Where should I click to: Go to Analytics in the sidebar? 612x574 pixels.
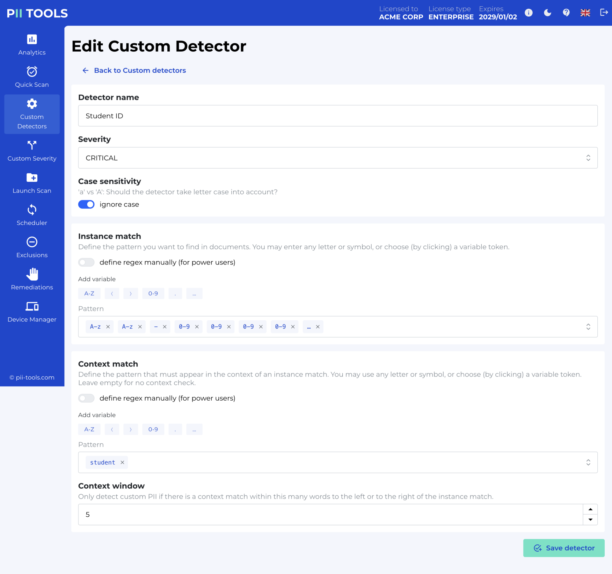32,45
